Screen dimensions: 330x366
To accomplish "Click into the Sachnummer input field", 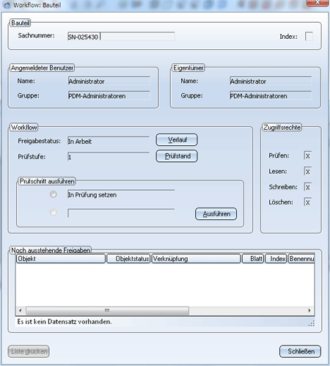I will tap(121, 37).
